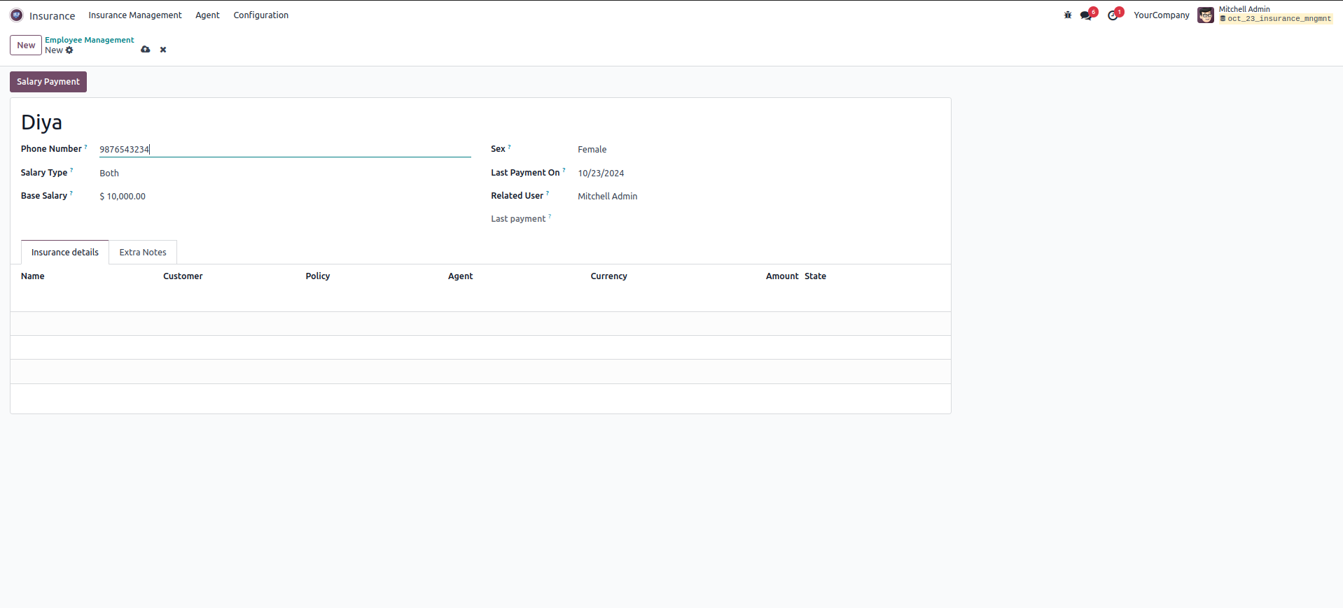
Task: Sort by the Policy column header
Action: [318, 276]
